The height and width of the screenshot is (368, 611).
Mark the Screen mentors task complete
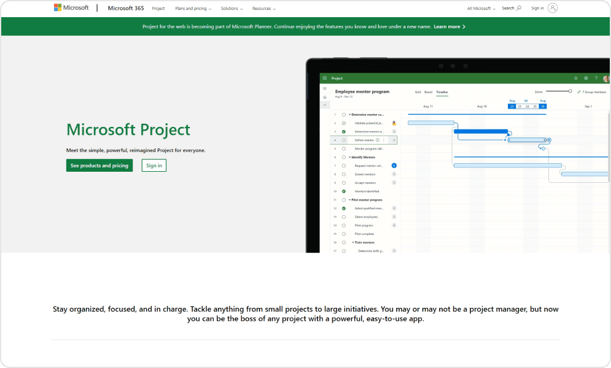click(x=344, y=174)
